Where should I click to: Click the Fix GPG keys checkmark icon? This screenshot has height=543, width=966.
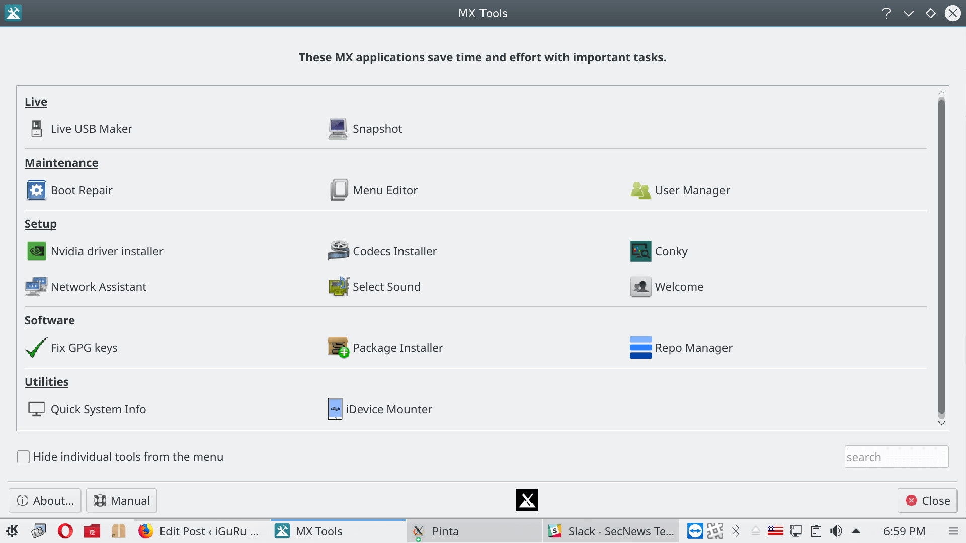[x=36, y=347]
